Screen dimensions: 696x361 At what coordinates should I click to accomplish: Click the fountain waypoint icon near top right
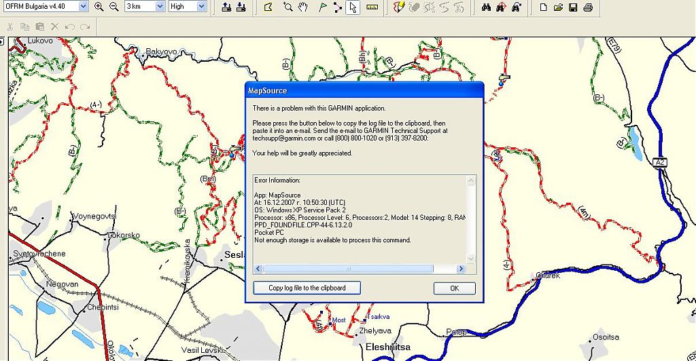click(503, 79)
